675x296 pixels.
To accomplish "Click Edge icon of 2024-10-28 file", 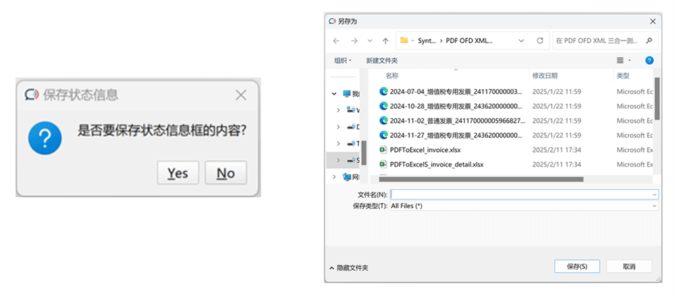I will point(383,106).
